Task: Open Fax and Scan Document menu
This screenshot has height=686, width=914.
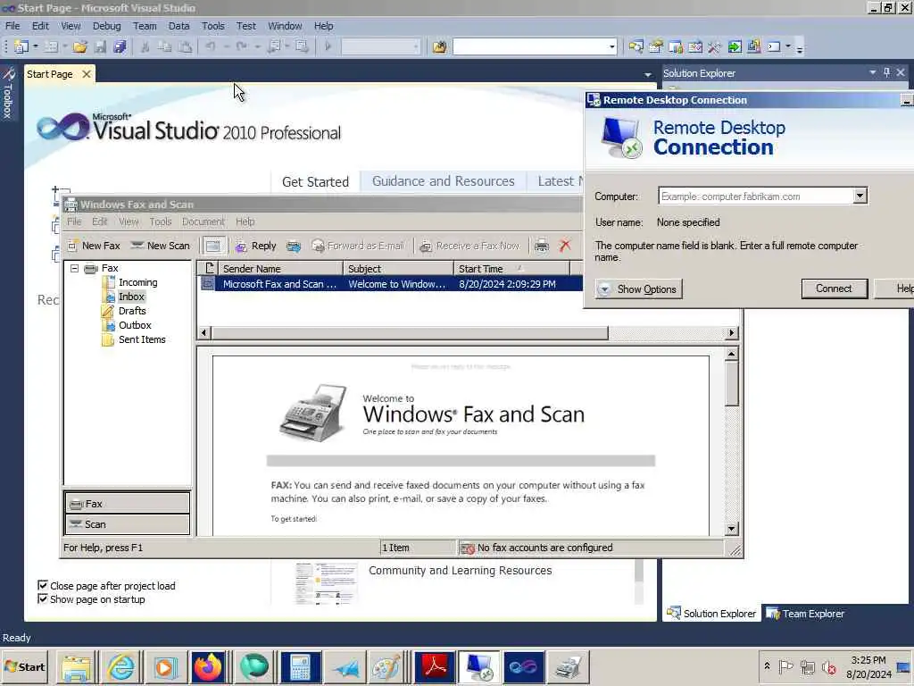Action: point(203,222)
